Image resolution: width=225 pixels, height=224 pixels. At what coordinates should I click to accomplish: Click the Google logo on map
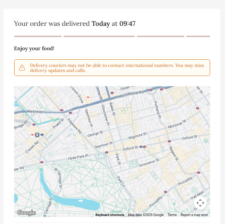click(26, 213)
